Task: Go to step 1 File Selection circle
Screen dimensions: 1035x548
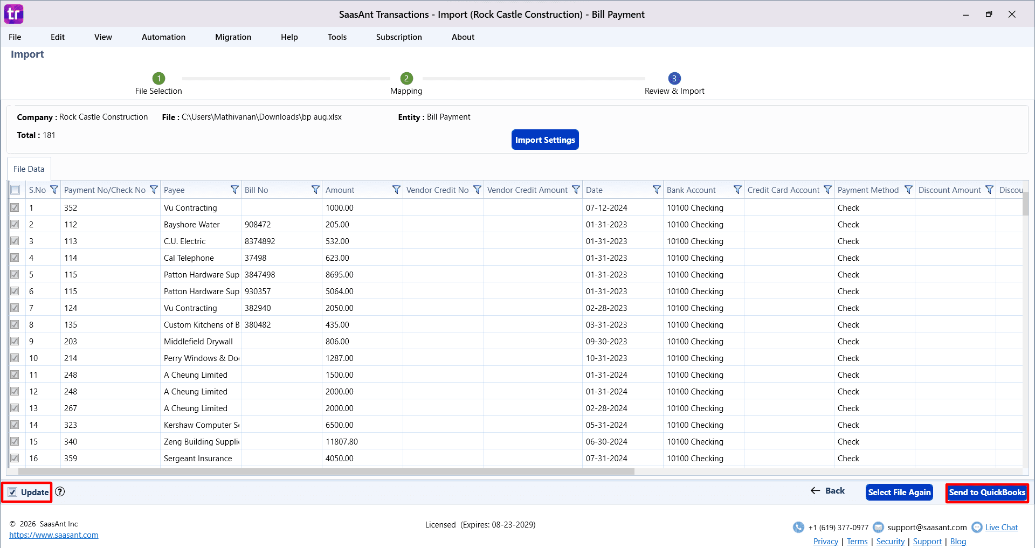Action: (158, 78)
